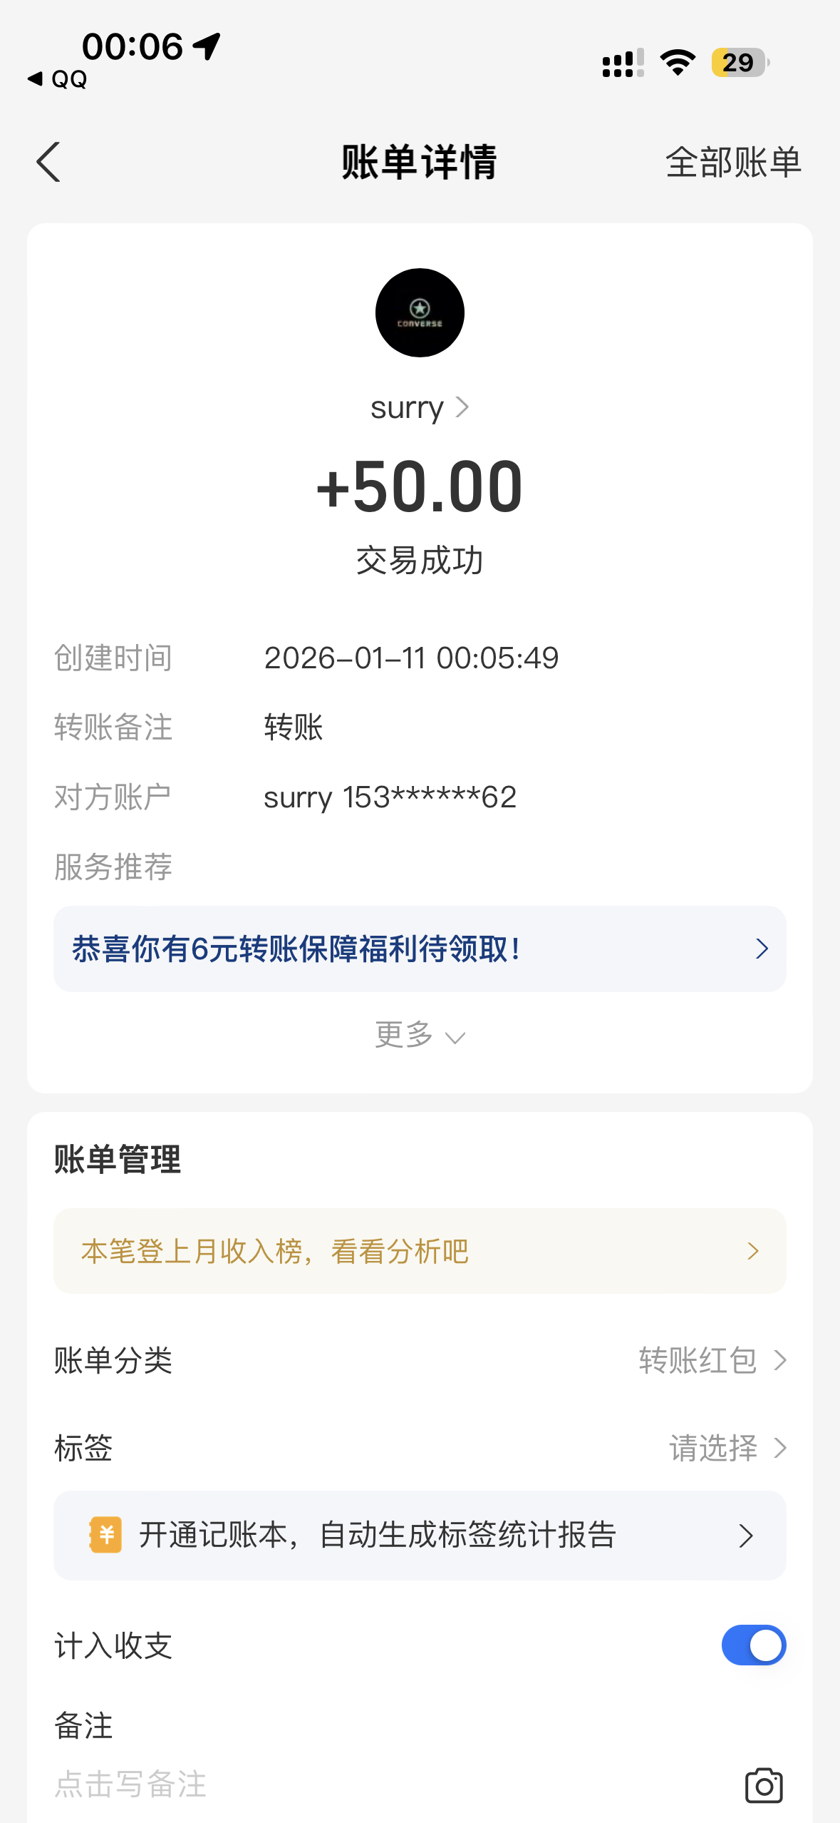This screenshot has height=1823, width=840.
Task: Open 全部账单 in the top bar
Action: click(x=733, y=163)
